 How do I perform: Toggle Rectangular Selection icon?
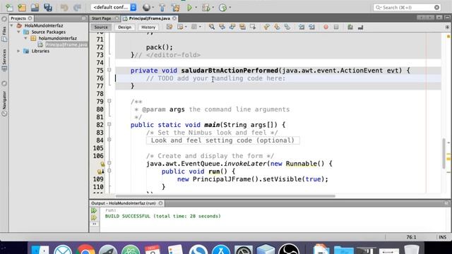tap(253, 27)
